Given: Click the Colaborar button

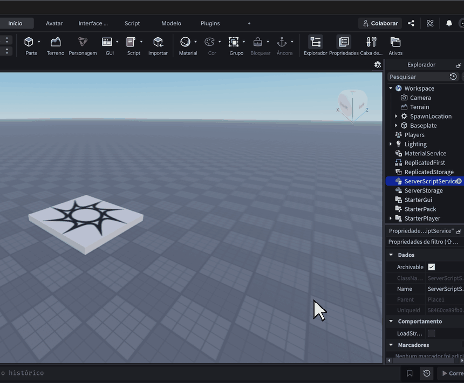Looking at the screenshot, I should coord(380,23).
